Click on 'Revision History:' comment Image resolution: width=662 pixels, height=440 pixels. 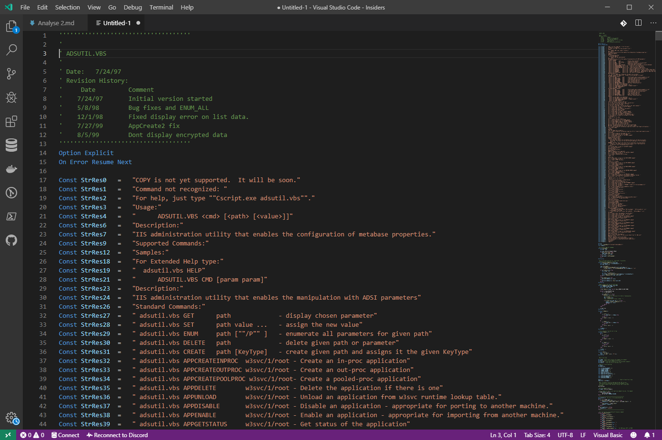(x=97, y=81)
